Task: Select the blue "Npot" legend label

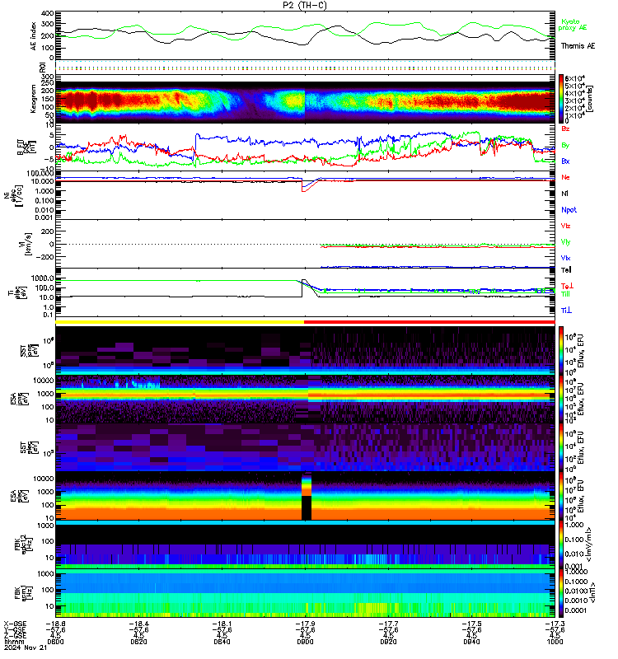Action: (569, 210)
